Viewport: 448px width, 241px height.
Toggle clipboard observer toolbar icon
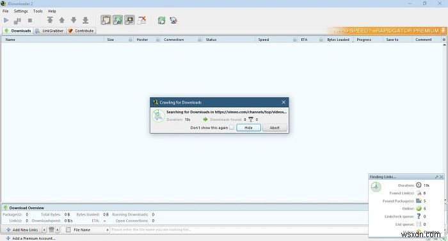tap(106, 20)
